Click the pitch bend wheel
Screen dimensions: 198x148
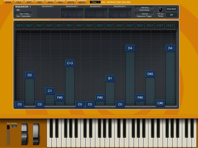(x=24, y=134)
